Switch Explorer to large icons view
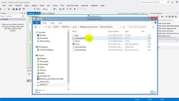 pyautogui.click(x=155, y=92)
